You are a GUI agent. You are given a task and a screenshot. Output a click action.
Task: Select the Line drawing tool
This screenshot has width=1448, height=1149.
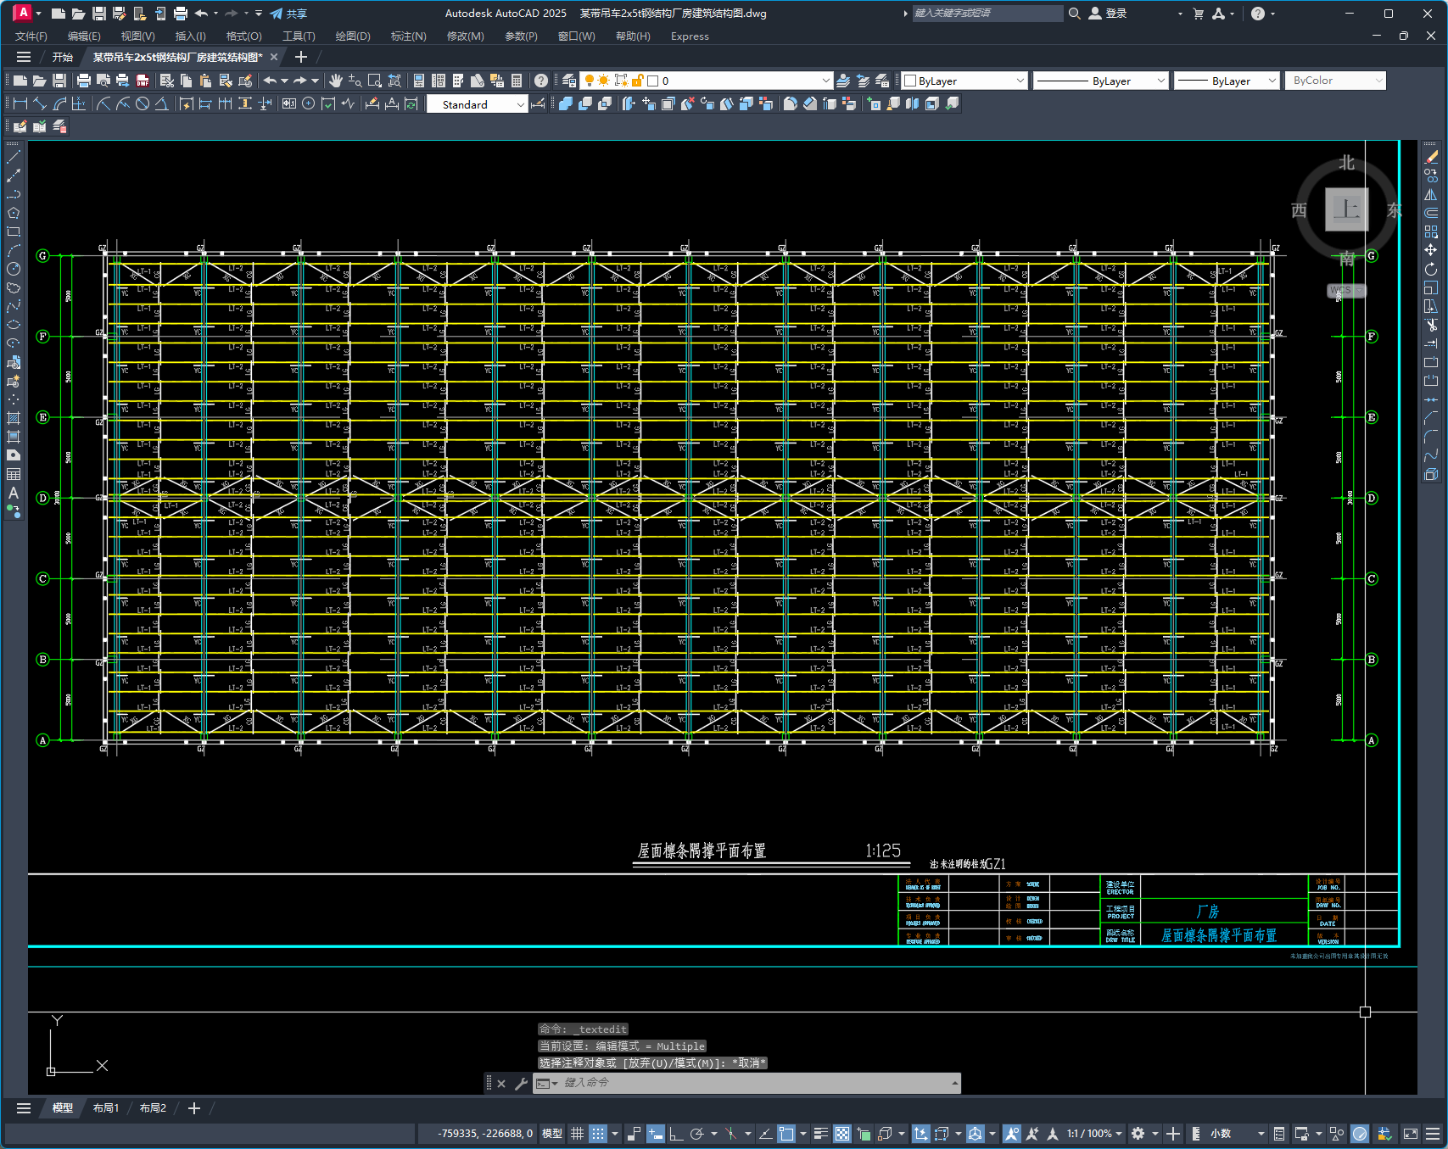tap(14, 157)
